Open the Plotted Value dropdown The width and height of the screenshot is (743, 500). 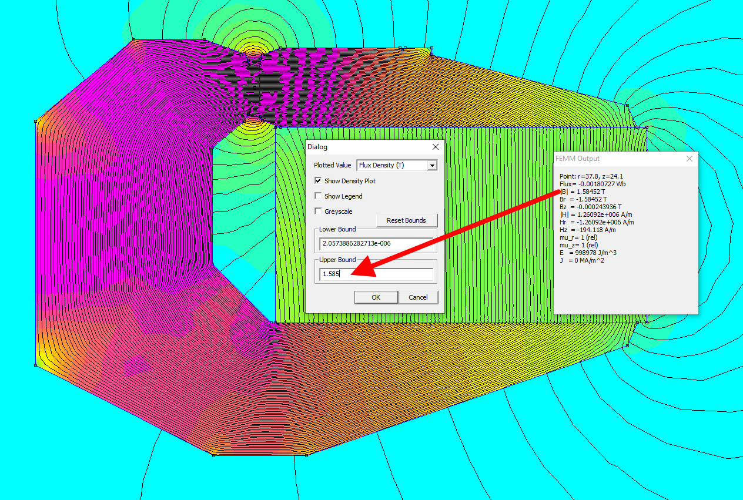(432, 166)
